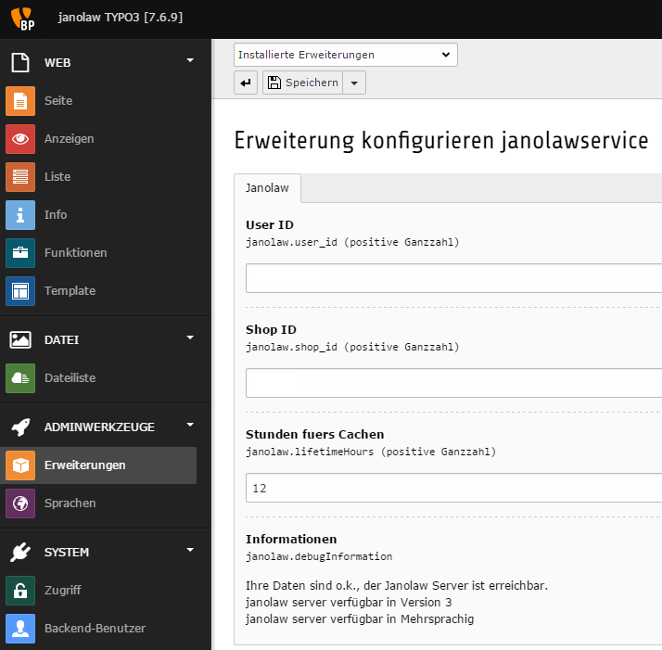Click the Zugriff label link
Screen dimensions: 662x650
pos(62,591)
